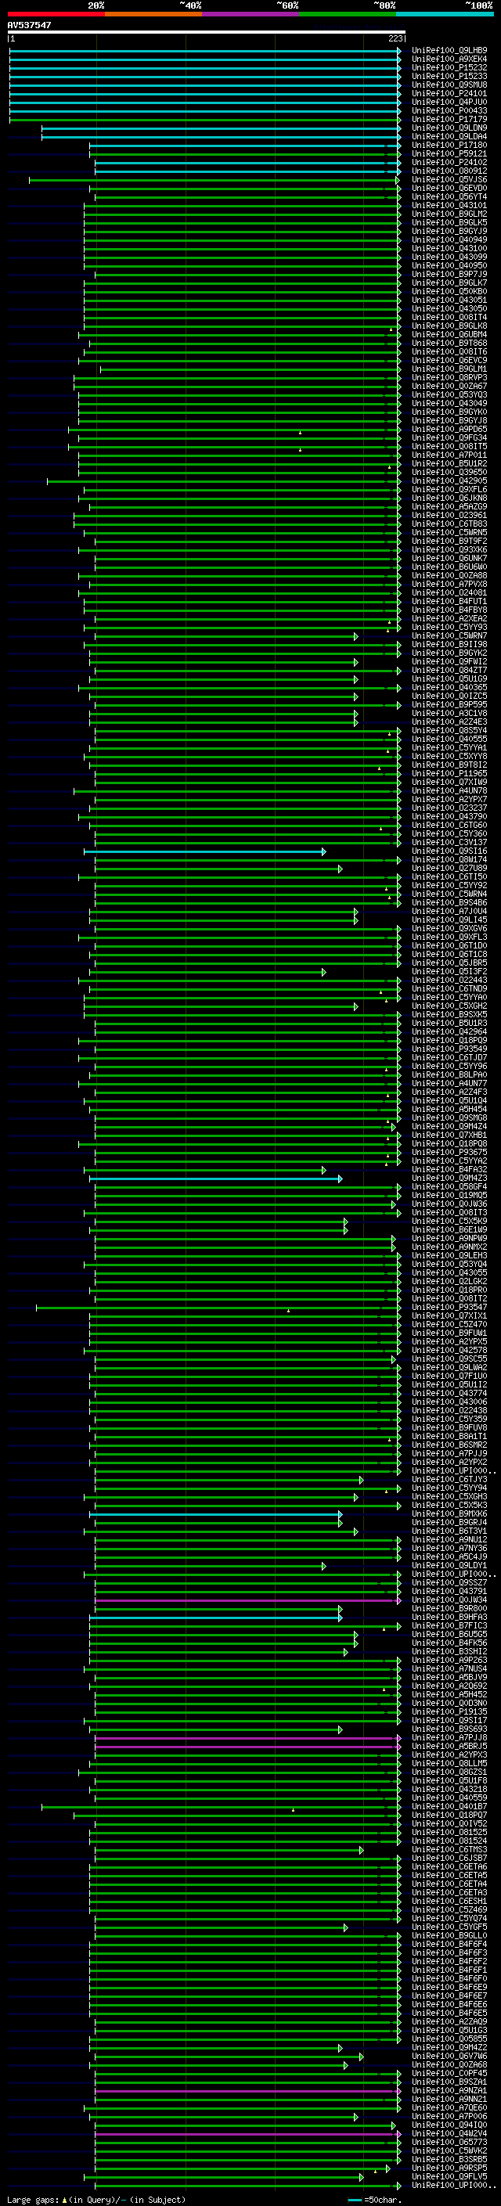Select the UniRef100_Q50KB0 label
The width and height of the screenshot is (501, 2206).
pyautogui.click(x=449, y=292)
